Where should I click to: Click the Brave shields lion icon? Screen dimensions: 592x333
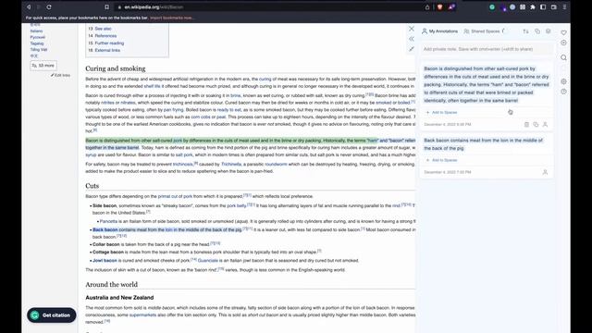[x=440, y=6]
